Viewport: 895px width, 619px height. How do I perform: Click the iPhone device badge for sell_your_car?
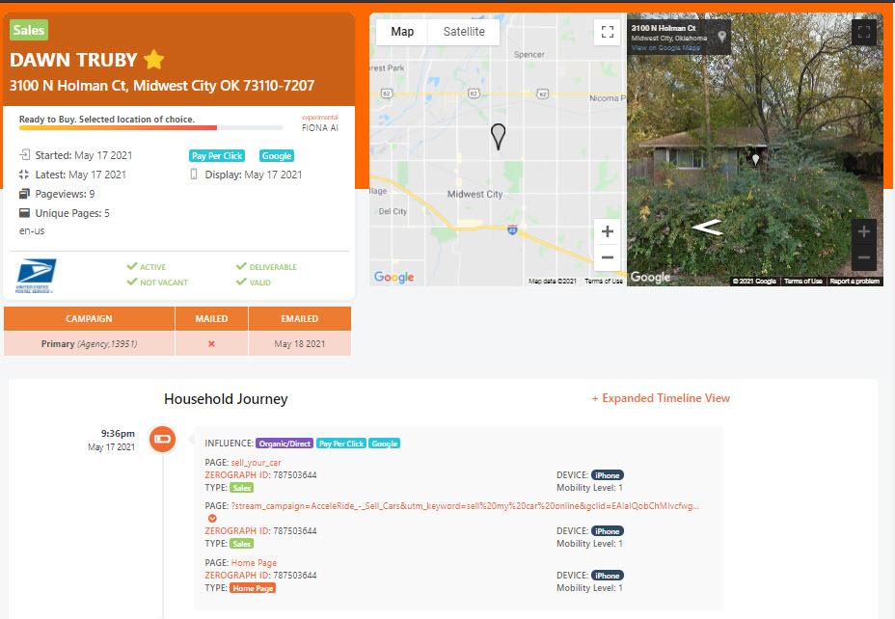pyautogui.click(x=608, y=475)
